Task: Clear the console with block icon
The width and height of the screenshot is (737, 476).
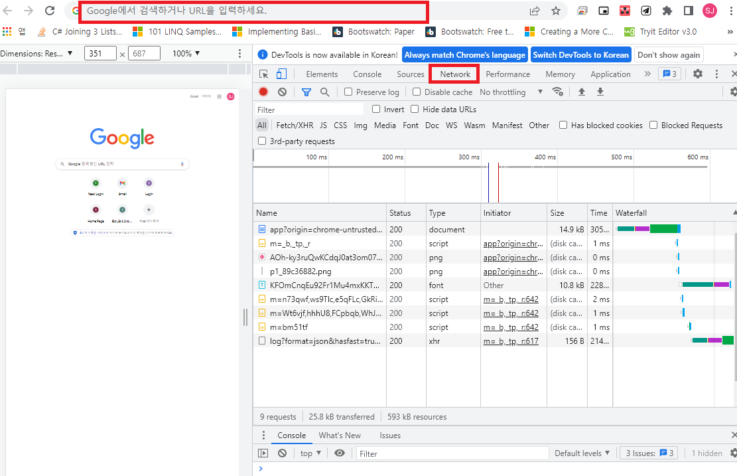Action: (x=282, y=453)
